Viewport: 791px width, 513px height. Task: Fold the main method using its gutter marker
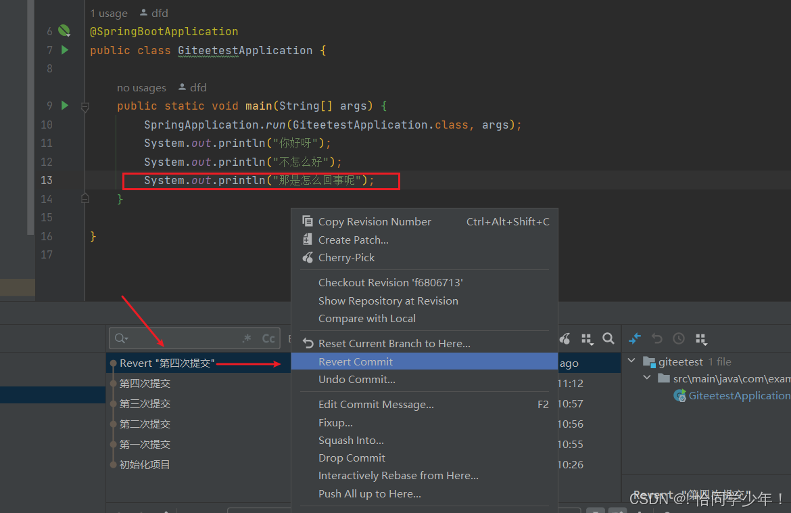85,107
